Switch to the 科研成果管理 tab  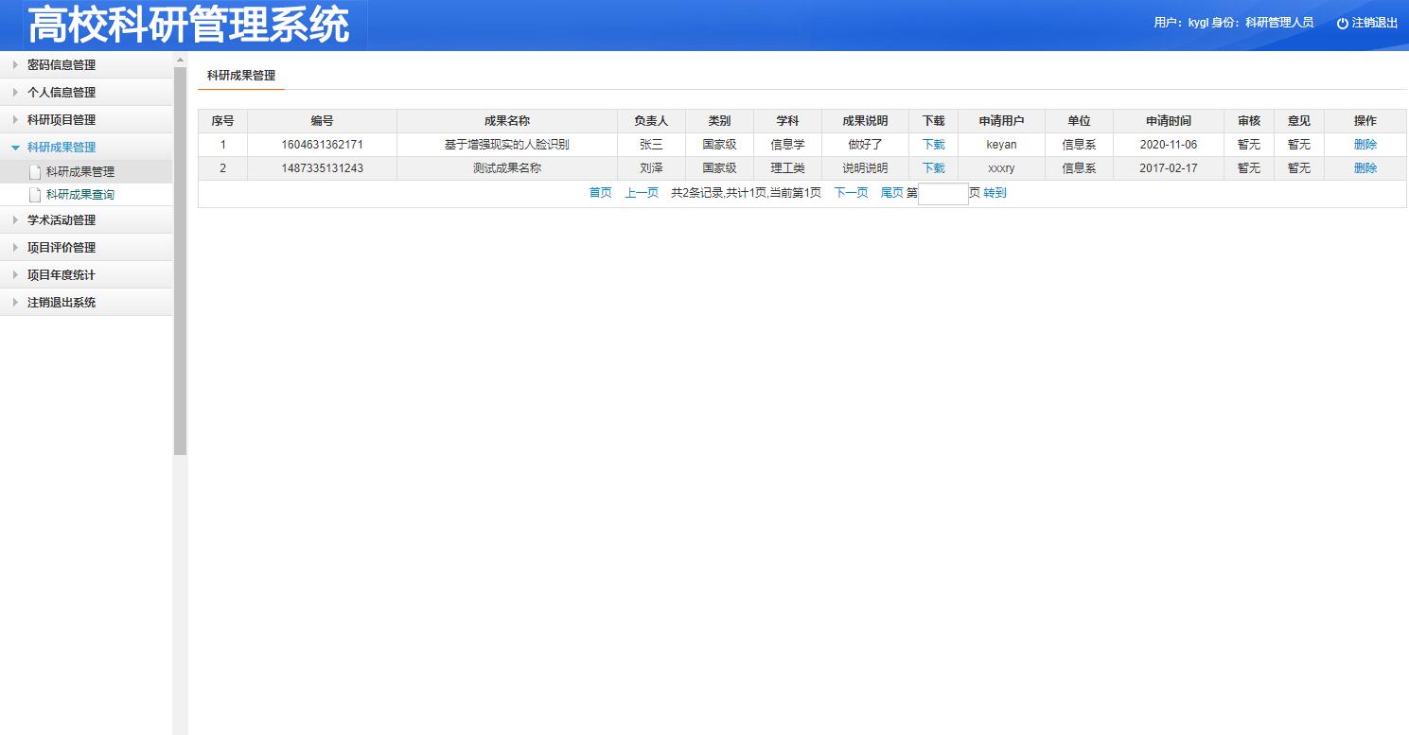point(241,76)
